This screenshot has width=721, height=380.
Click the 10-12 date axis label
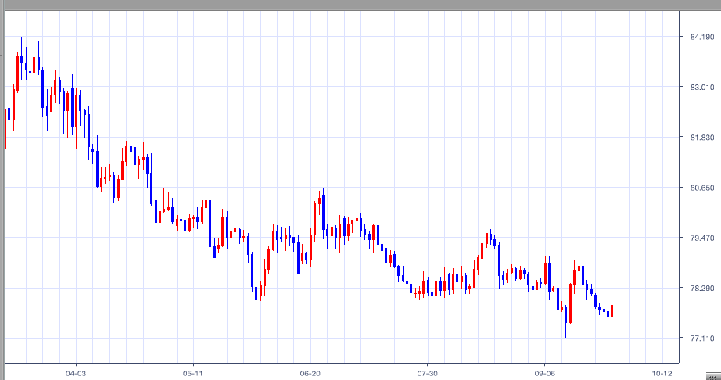coord(662,373)
